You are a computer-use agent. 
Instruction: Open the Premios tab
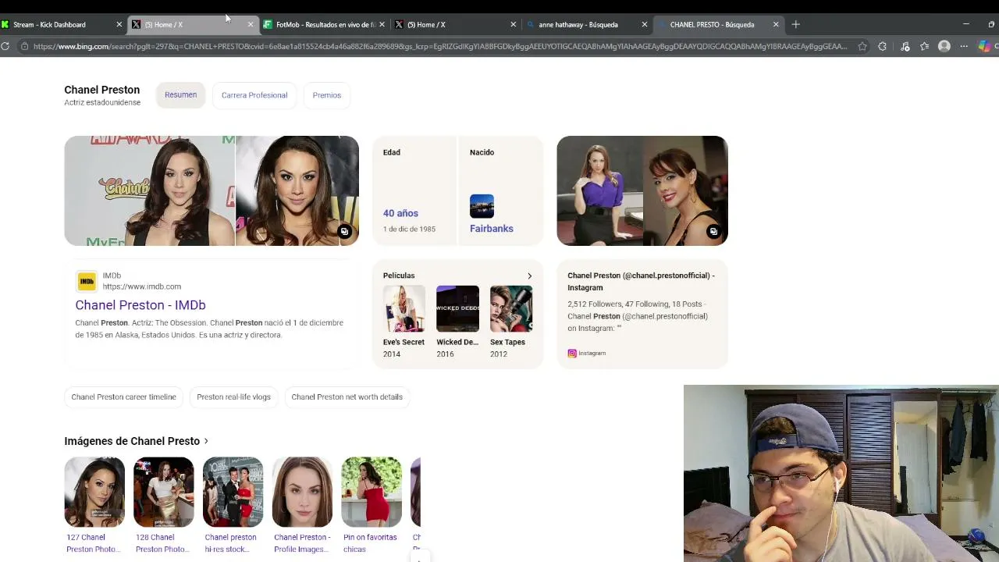click(x=327, y=95)
